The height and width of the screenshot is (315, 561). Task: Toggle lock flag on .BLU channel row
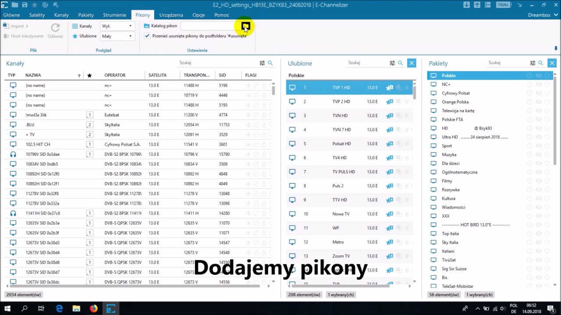coord(264,125)
